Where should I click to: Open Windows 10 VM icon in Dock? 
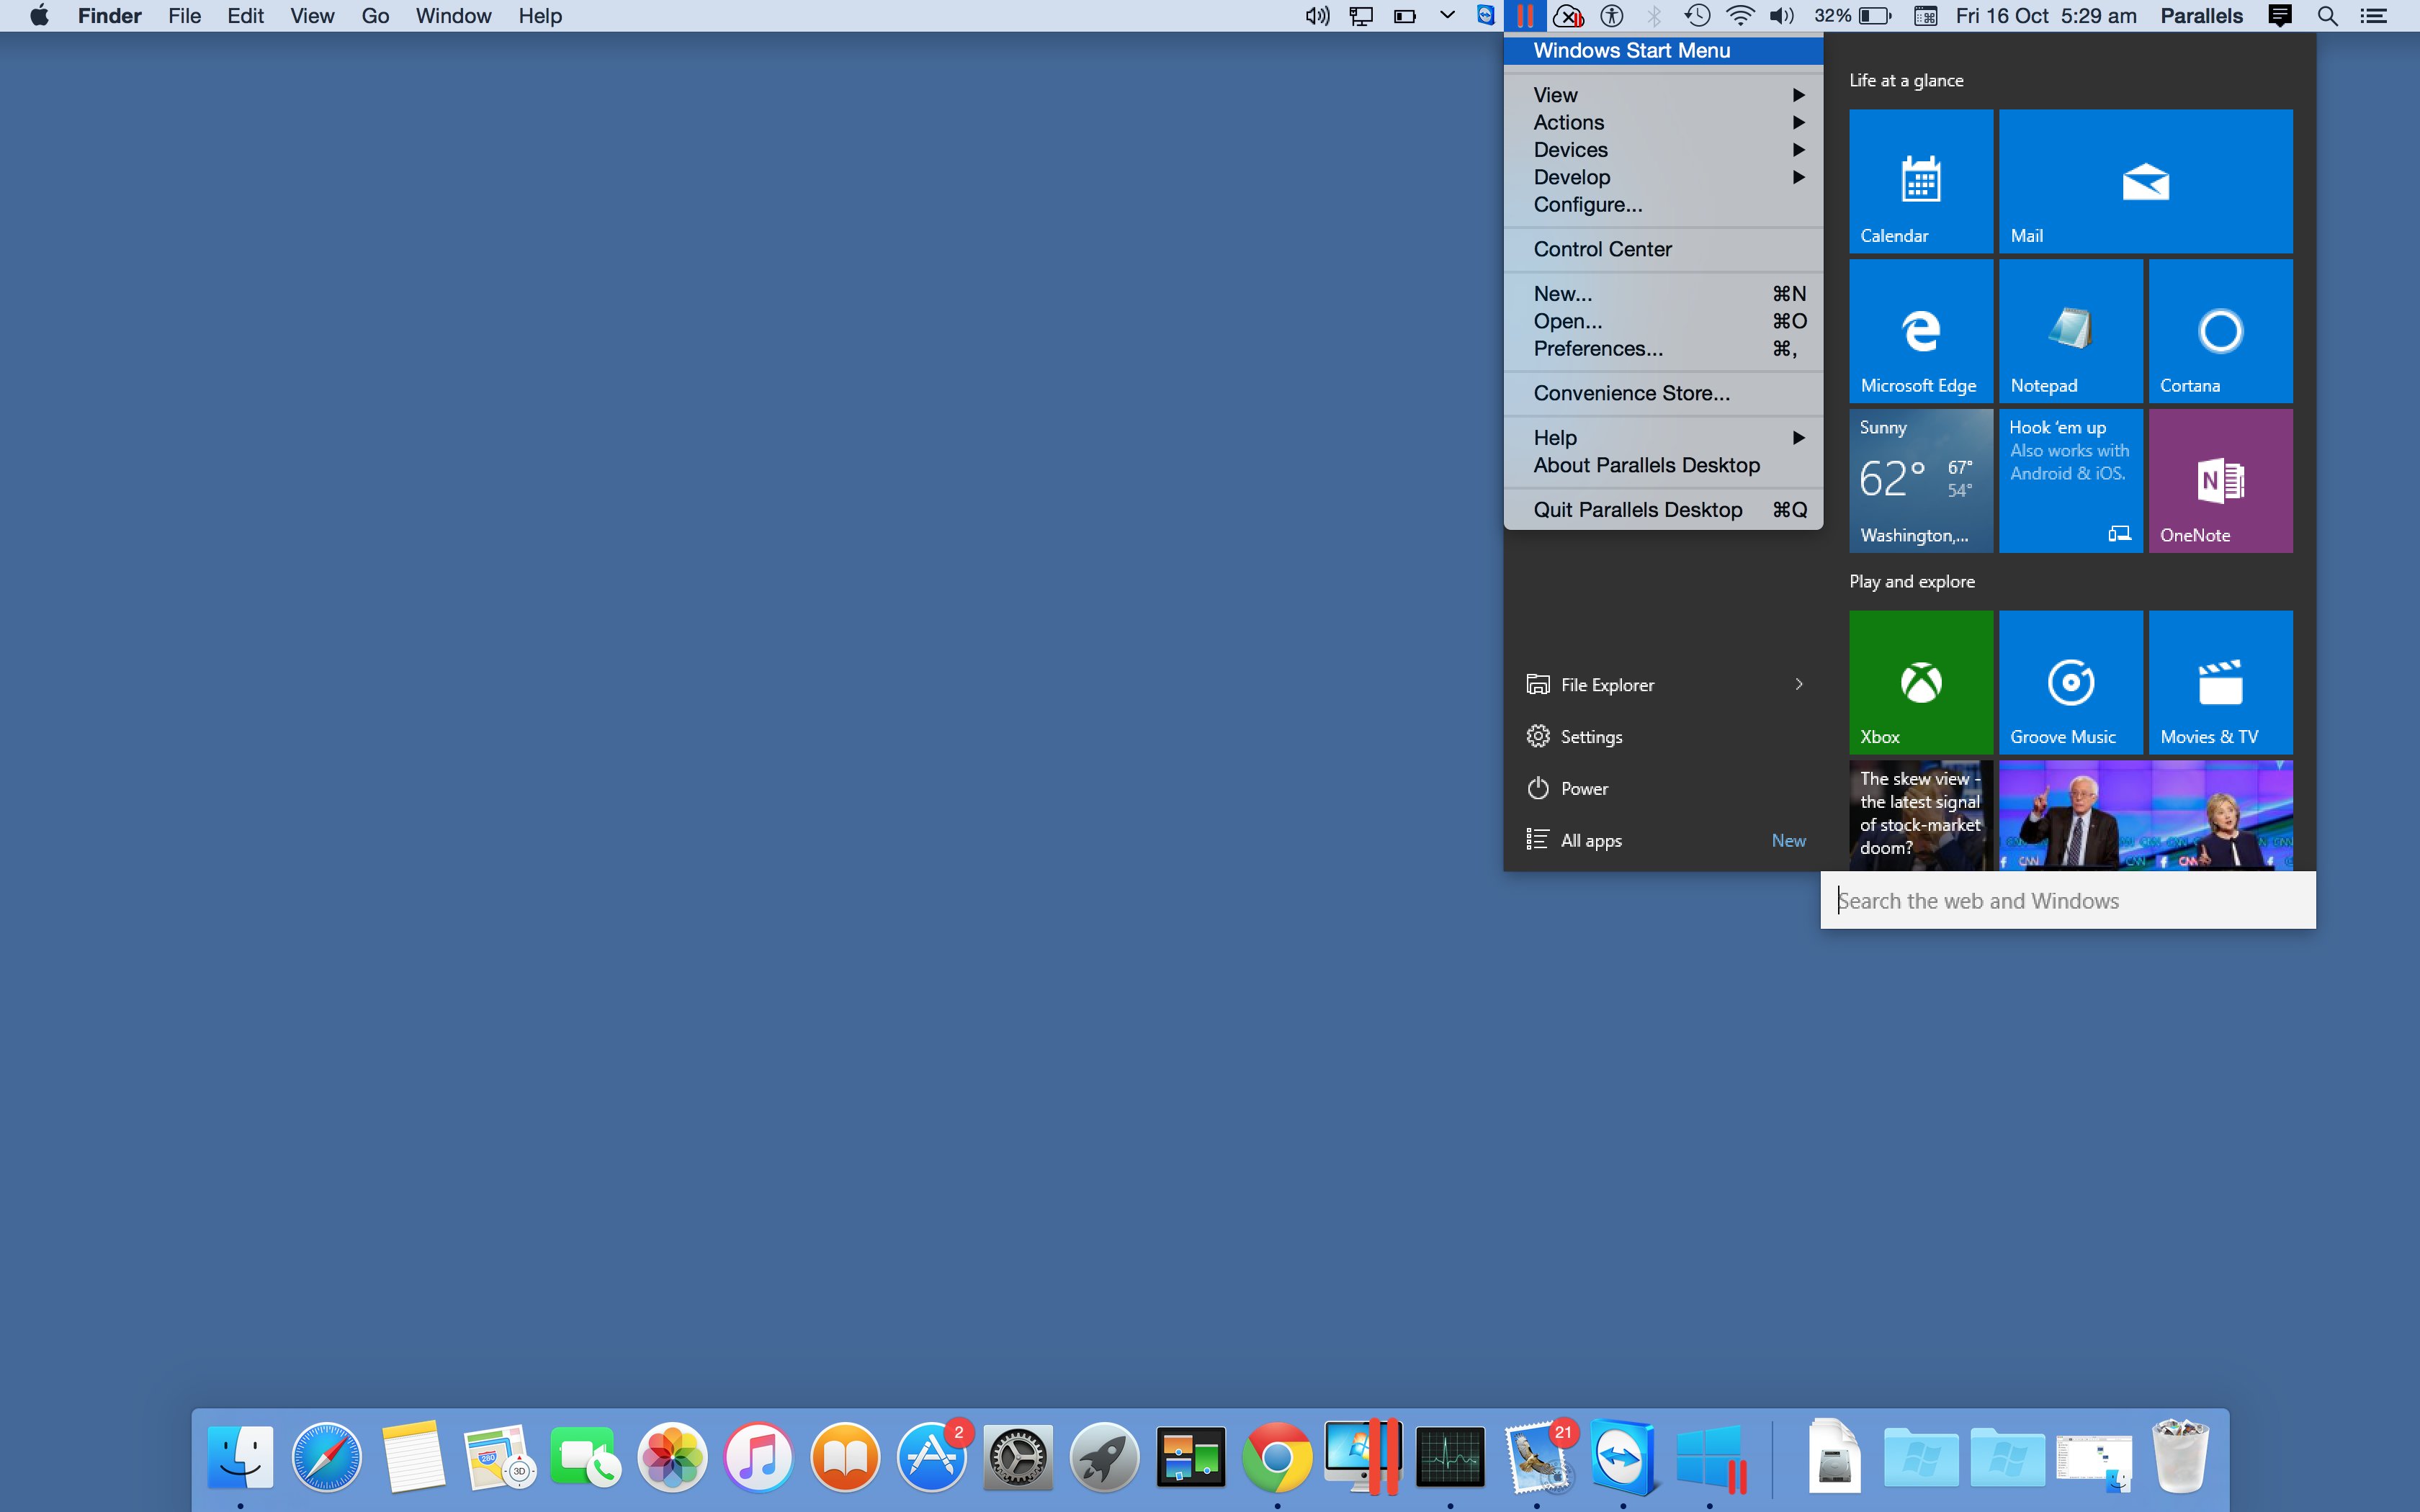click(1710, 1458)
